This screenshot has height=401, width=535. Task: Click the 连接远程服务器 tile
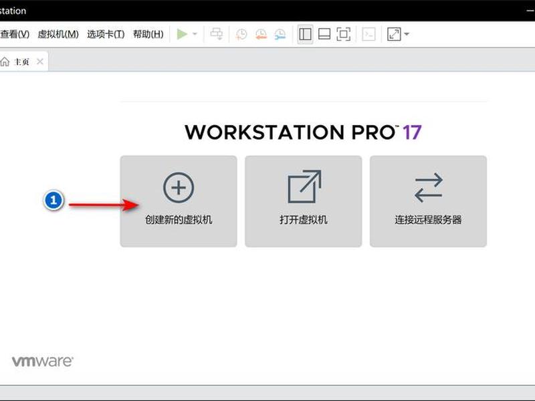tap(428, 201)
